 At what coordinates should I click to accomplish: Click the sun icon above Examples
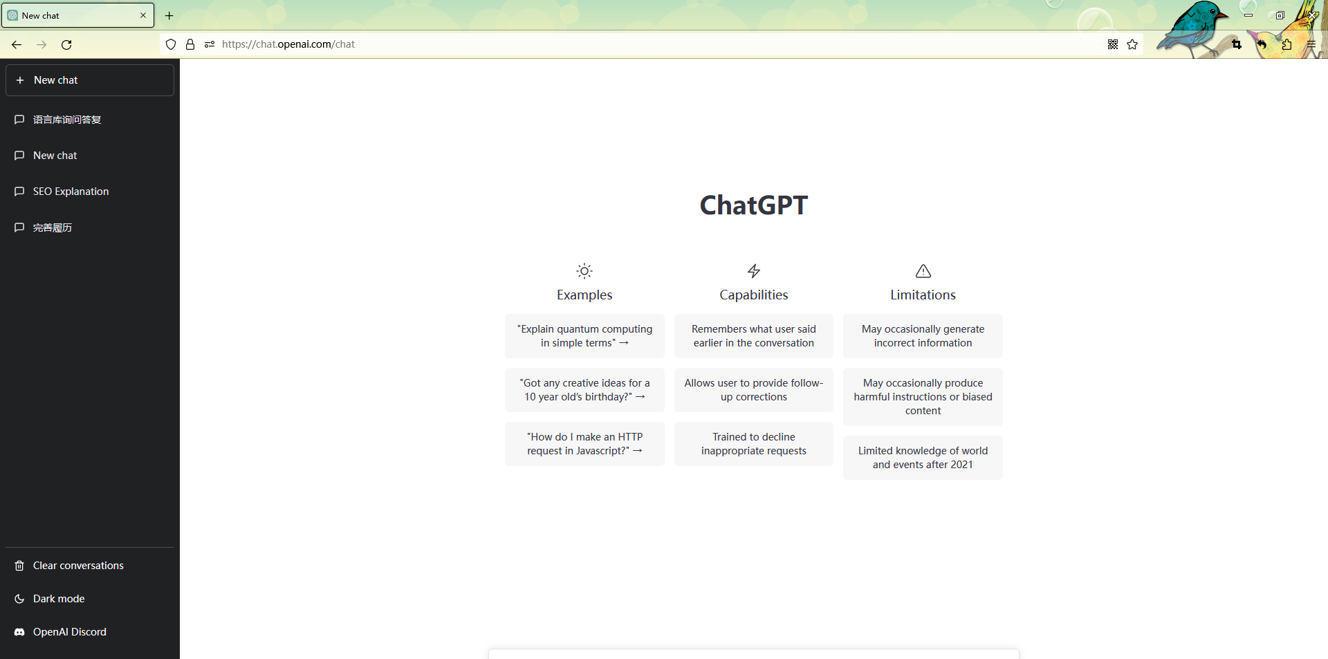(584, 271)
